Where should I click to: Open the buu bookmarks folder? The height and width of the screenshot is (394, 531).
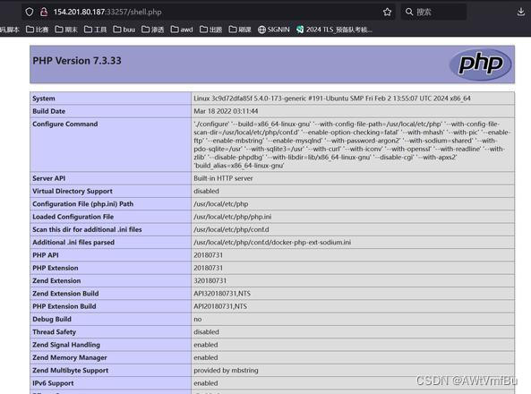(124, 30)
